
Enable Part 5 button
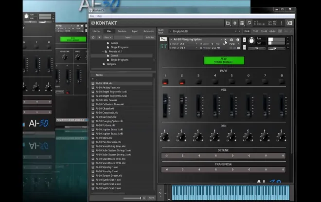pyautogui.click(x=232, y=82)
